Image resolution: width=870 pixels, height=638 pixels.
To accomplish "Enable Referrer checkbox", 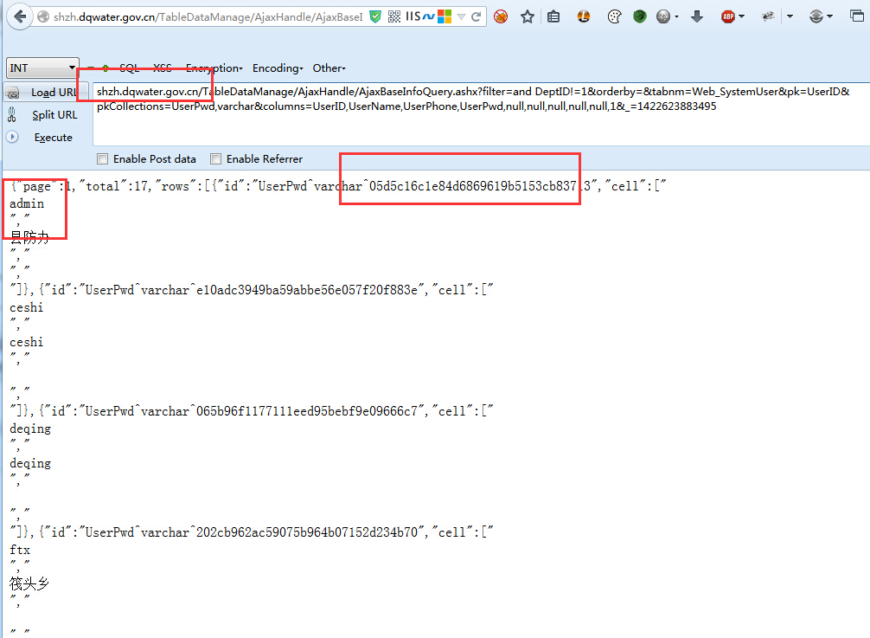I will (x=216, y=158).
